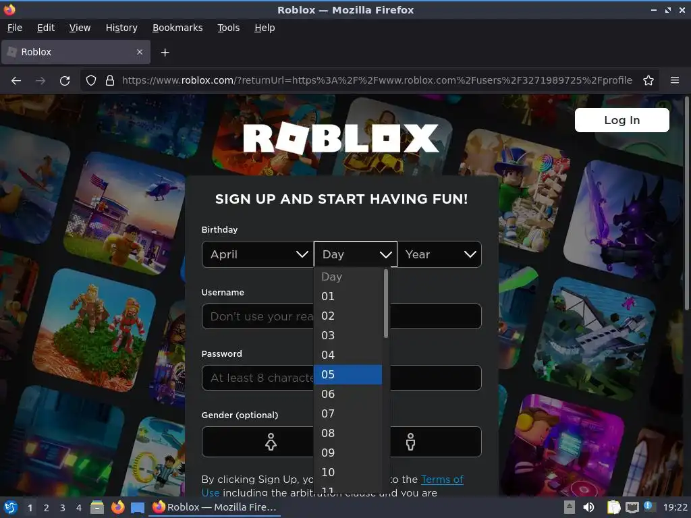Launch Firefox from the taskbar quick launcher

(x=117, y=507)
